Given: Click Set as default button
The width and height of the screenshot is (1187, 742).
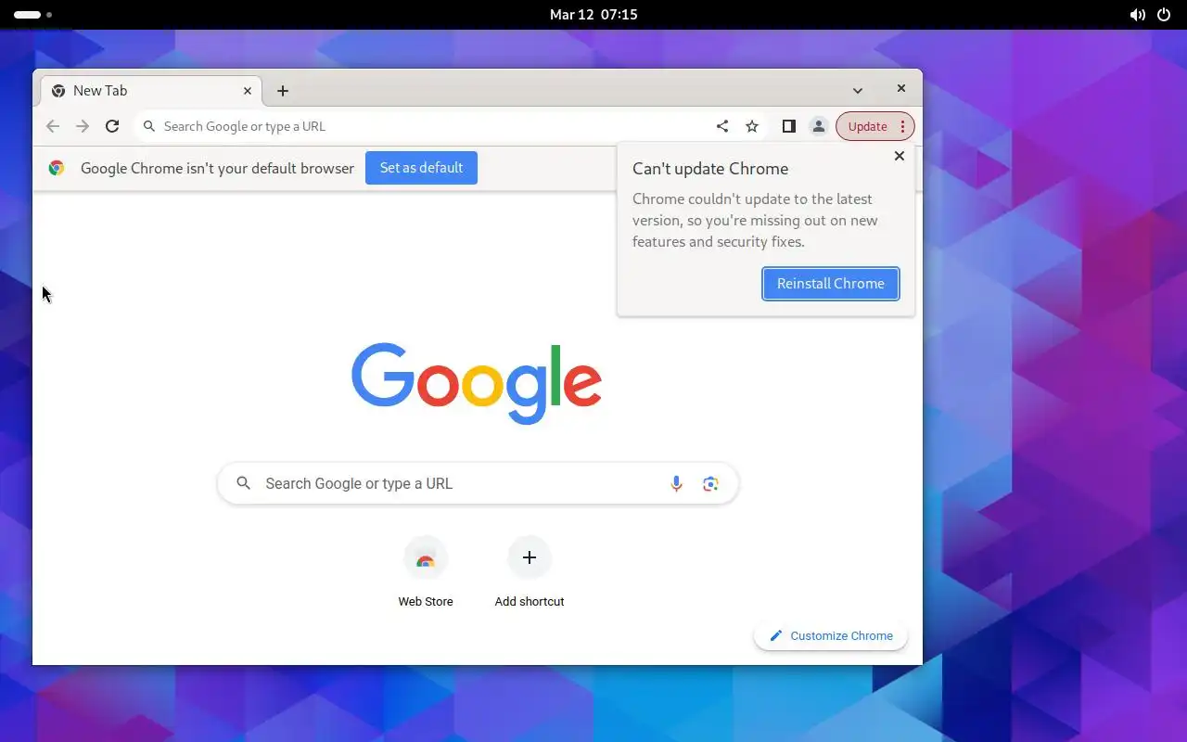Looking at the screenshot, I should click(x=421, y=168).
